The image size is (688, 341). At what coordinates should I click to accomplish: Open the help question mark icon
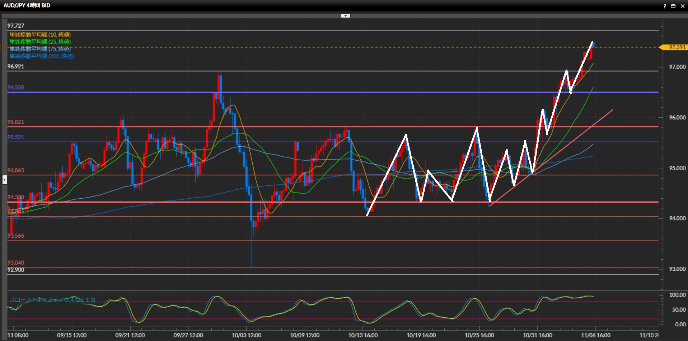point(665,6)
